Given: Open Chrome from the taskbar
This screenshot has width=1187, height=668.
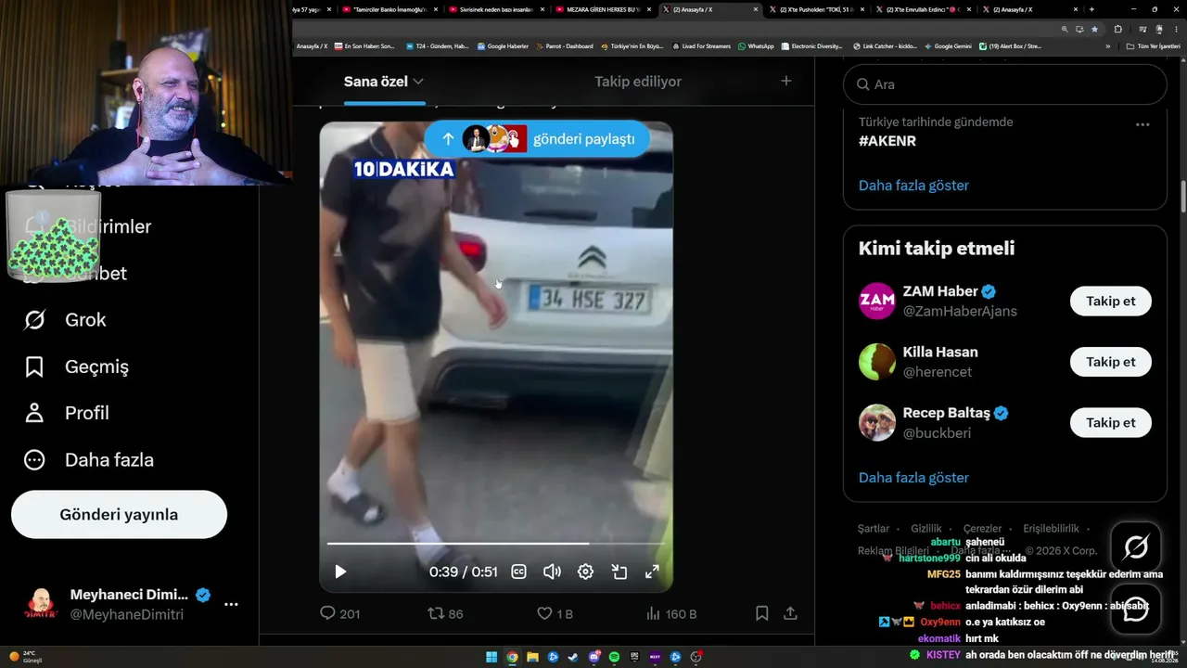Looking at the screenshot, I should coord(512,658).
